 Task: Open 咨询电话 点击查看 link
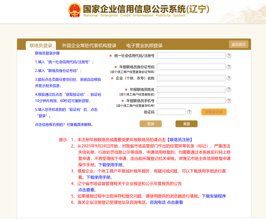(x=166, y=202)
